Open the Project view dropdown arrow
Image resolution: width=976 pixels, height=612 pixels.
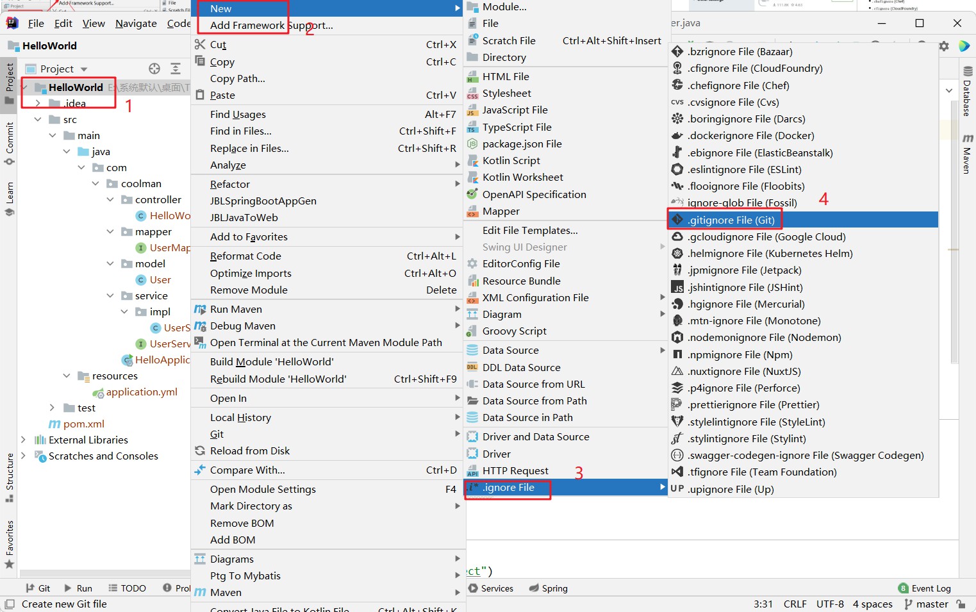pos(84,69)
